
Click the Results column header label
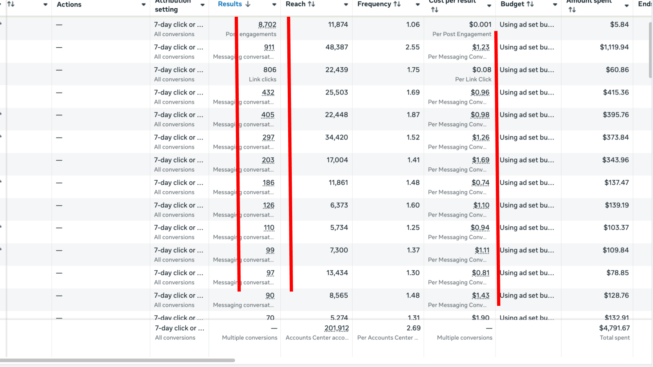click(x=230, y=4)
